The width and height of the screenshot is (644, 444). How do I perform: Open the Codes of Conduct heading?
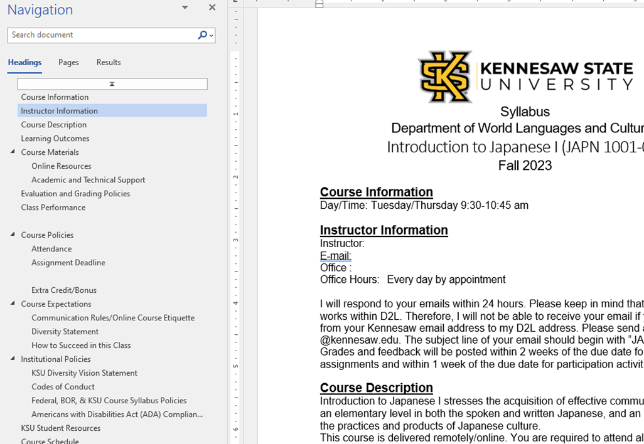(63, 387)
